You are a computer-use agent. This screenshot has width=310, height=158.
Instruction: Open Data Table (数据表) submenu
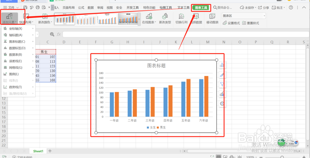[18, 55]
